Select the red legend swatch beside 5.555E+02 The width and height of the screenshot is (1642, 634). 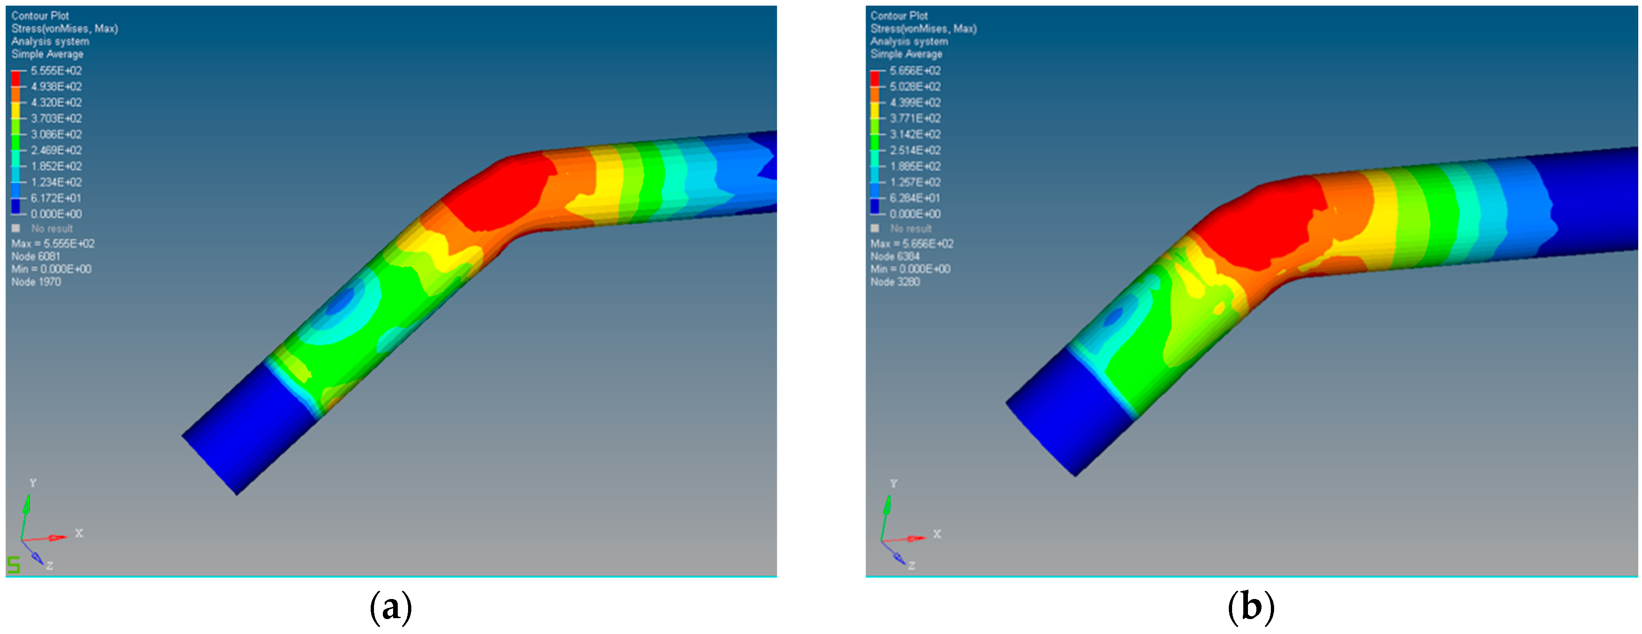pos(15,78)
